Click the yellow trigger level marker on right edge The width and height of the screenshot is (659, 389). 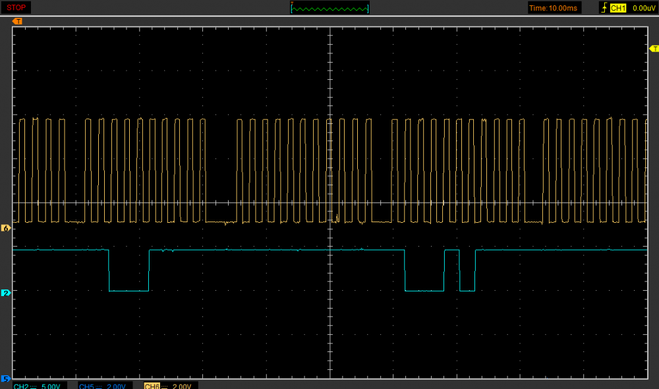(x=654, y=49)
